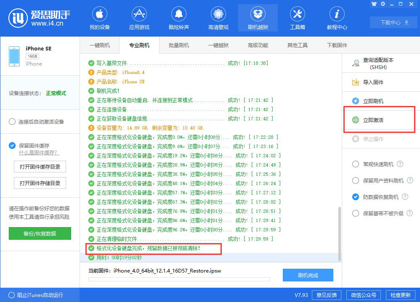Open 高清壁纸 (HD Wallpapers)

pos(218,18)
